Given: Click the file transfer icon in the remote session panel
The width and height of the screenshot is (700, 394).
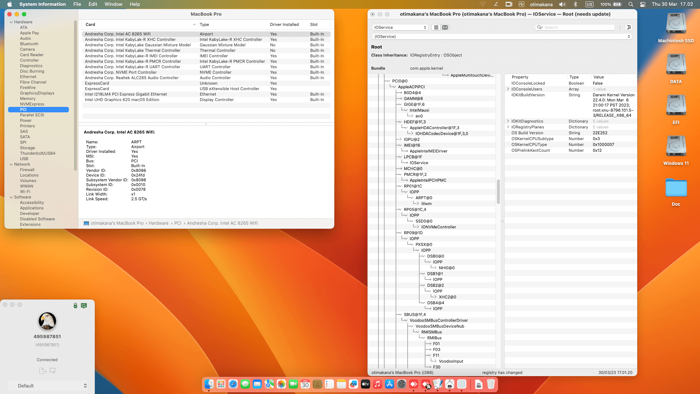Looking at the screenshot, I should [x=43, y=371].
